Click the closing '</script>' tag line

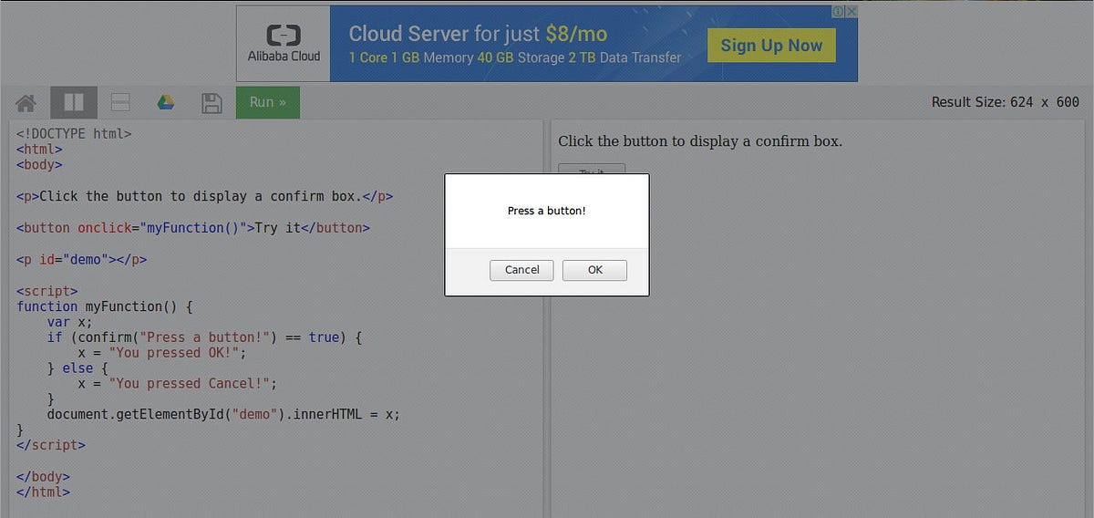pos(51,446)
